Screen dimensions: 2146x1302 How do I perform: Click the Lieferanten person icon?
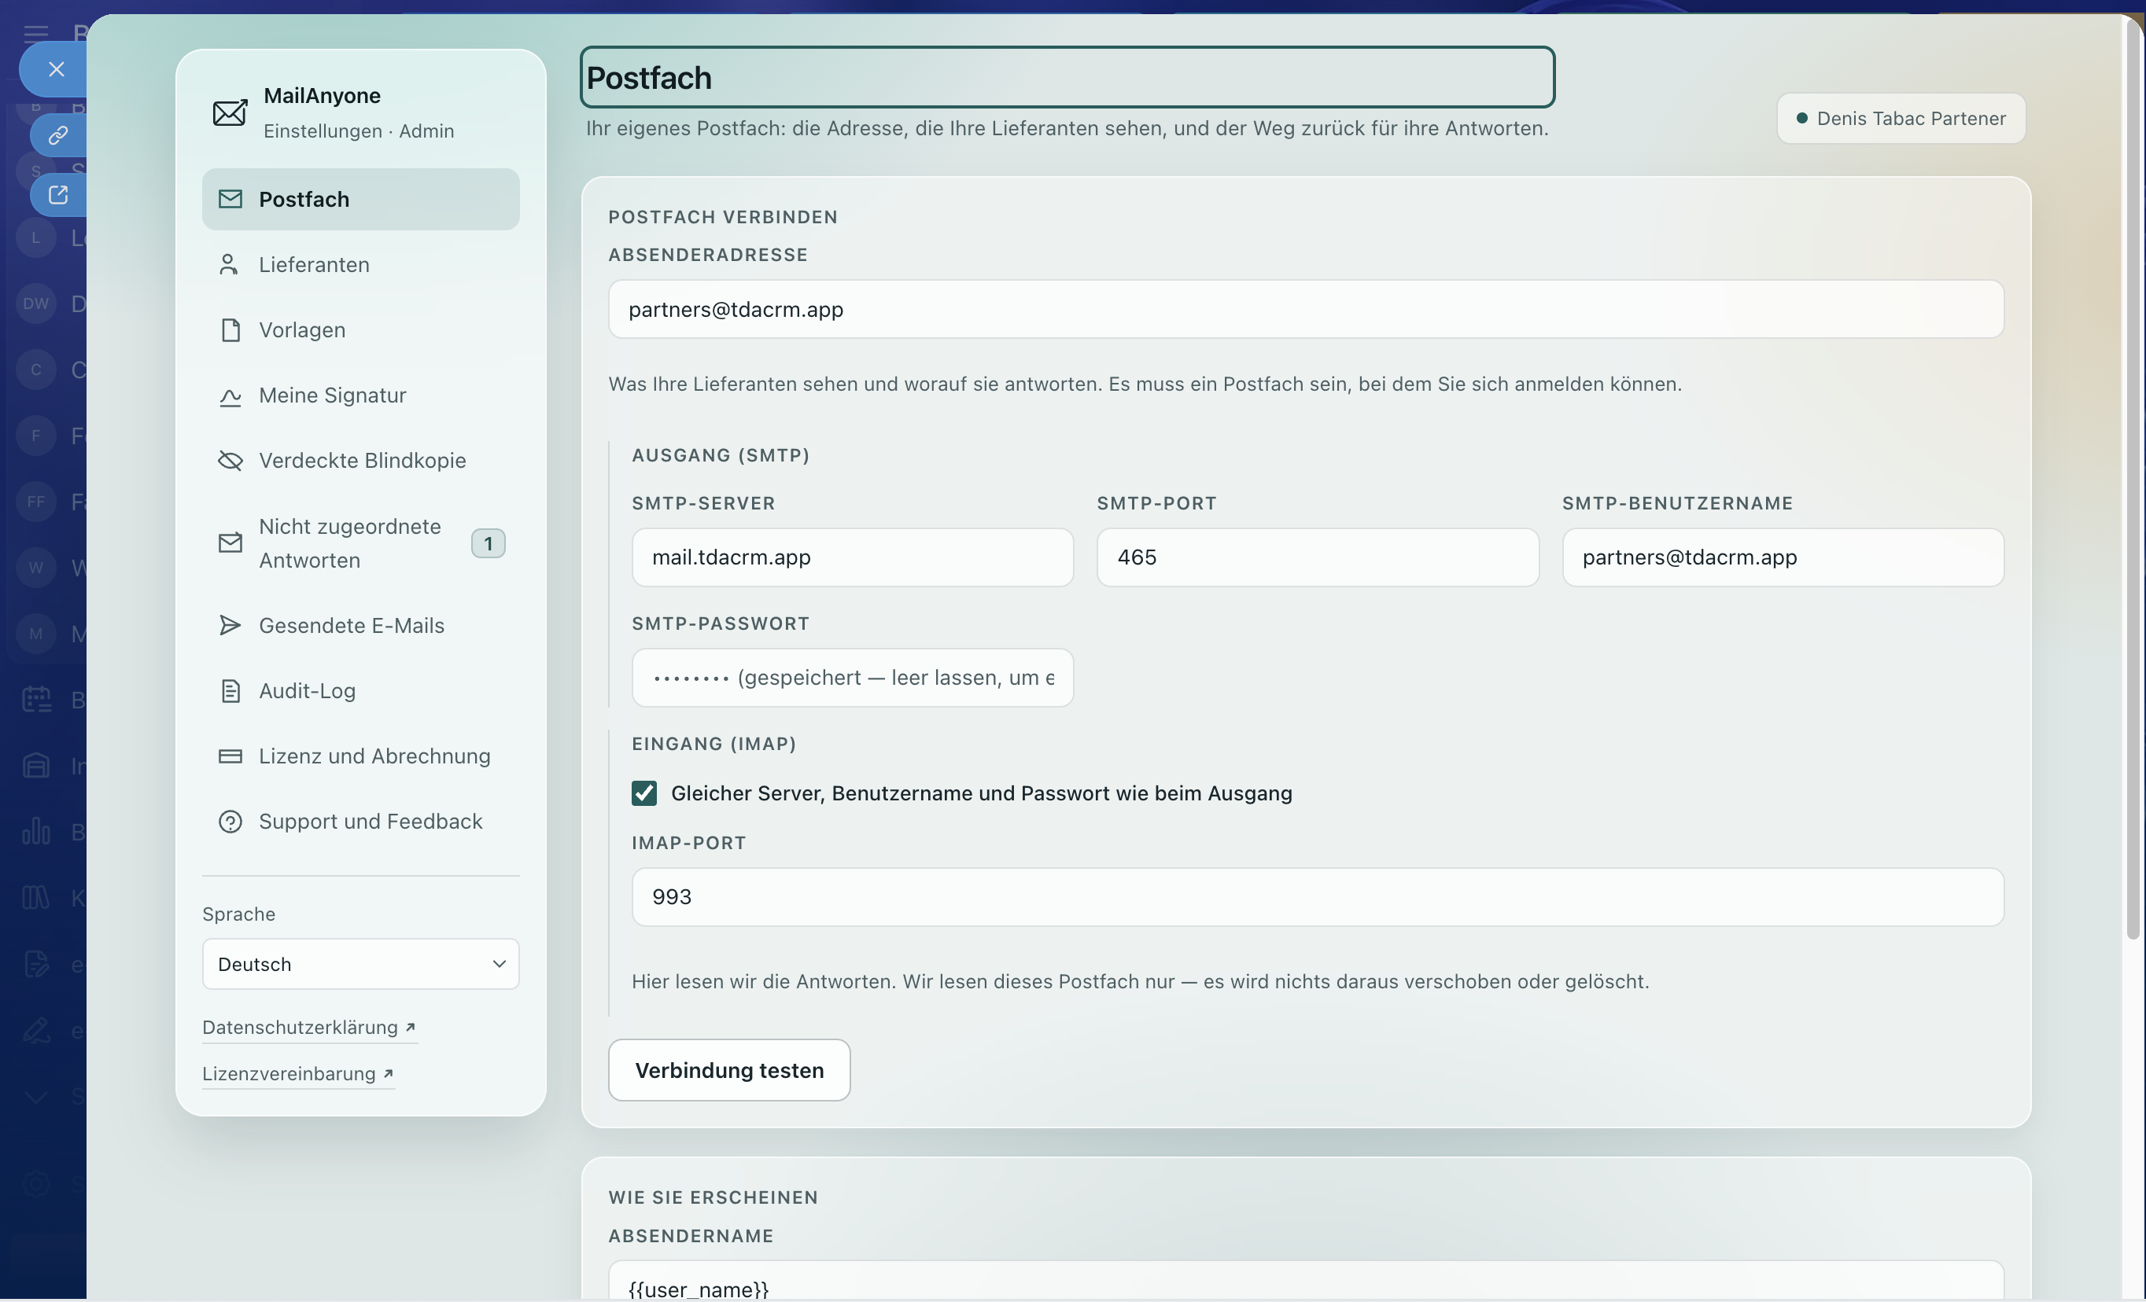tap(229, 265)
